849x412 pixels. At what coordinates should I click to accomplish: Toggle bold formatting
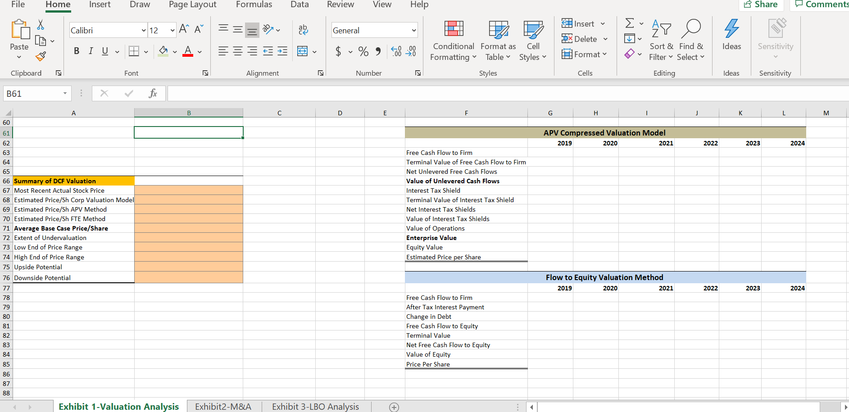point(77,51)
